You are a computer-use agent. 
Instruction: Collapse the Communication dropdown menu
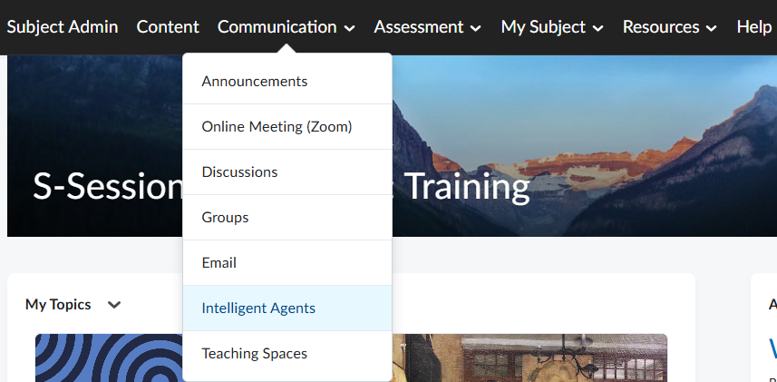click(x=286, y=27)
